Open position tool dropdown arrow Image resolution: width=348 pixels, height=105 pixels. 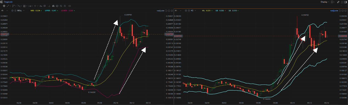pos(27,6)
